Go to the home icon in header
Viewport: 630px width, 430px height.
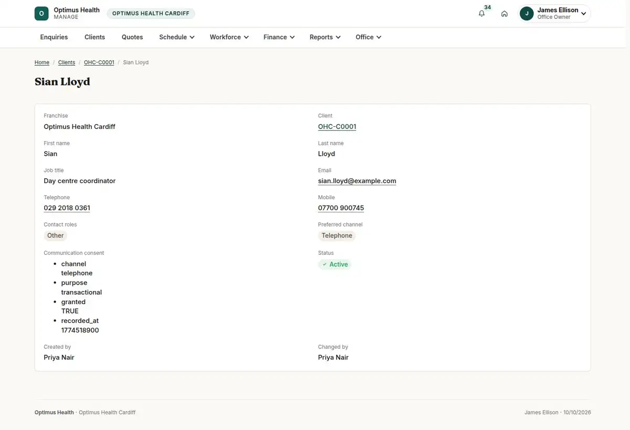pos(505,14)
